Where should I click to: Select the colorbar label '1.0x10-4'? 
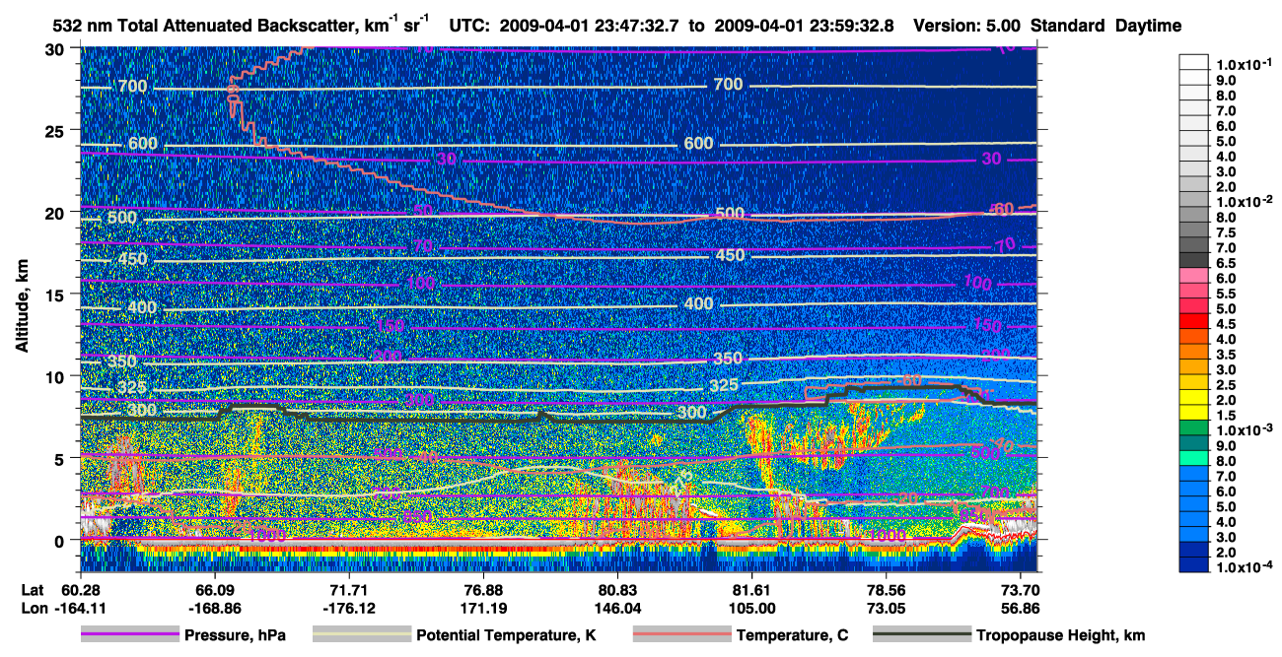pyautogui.click(x=1243, y=567)
